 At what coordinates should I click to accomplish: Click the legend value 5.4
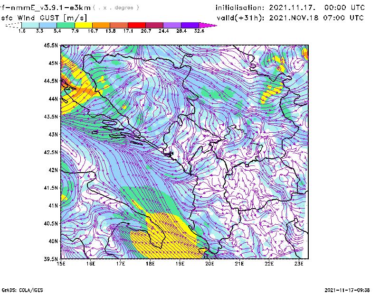(x=57, y=31)
